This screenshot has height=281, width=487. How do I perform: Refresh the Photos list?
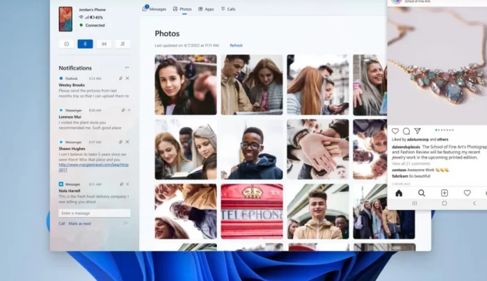click(237, 45)
